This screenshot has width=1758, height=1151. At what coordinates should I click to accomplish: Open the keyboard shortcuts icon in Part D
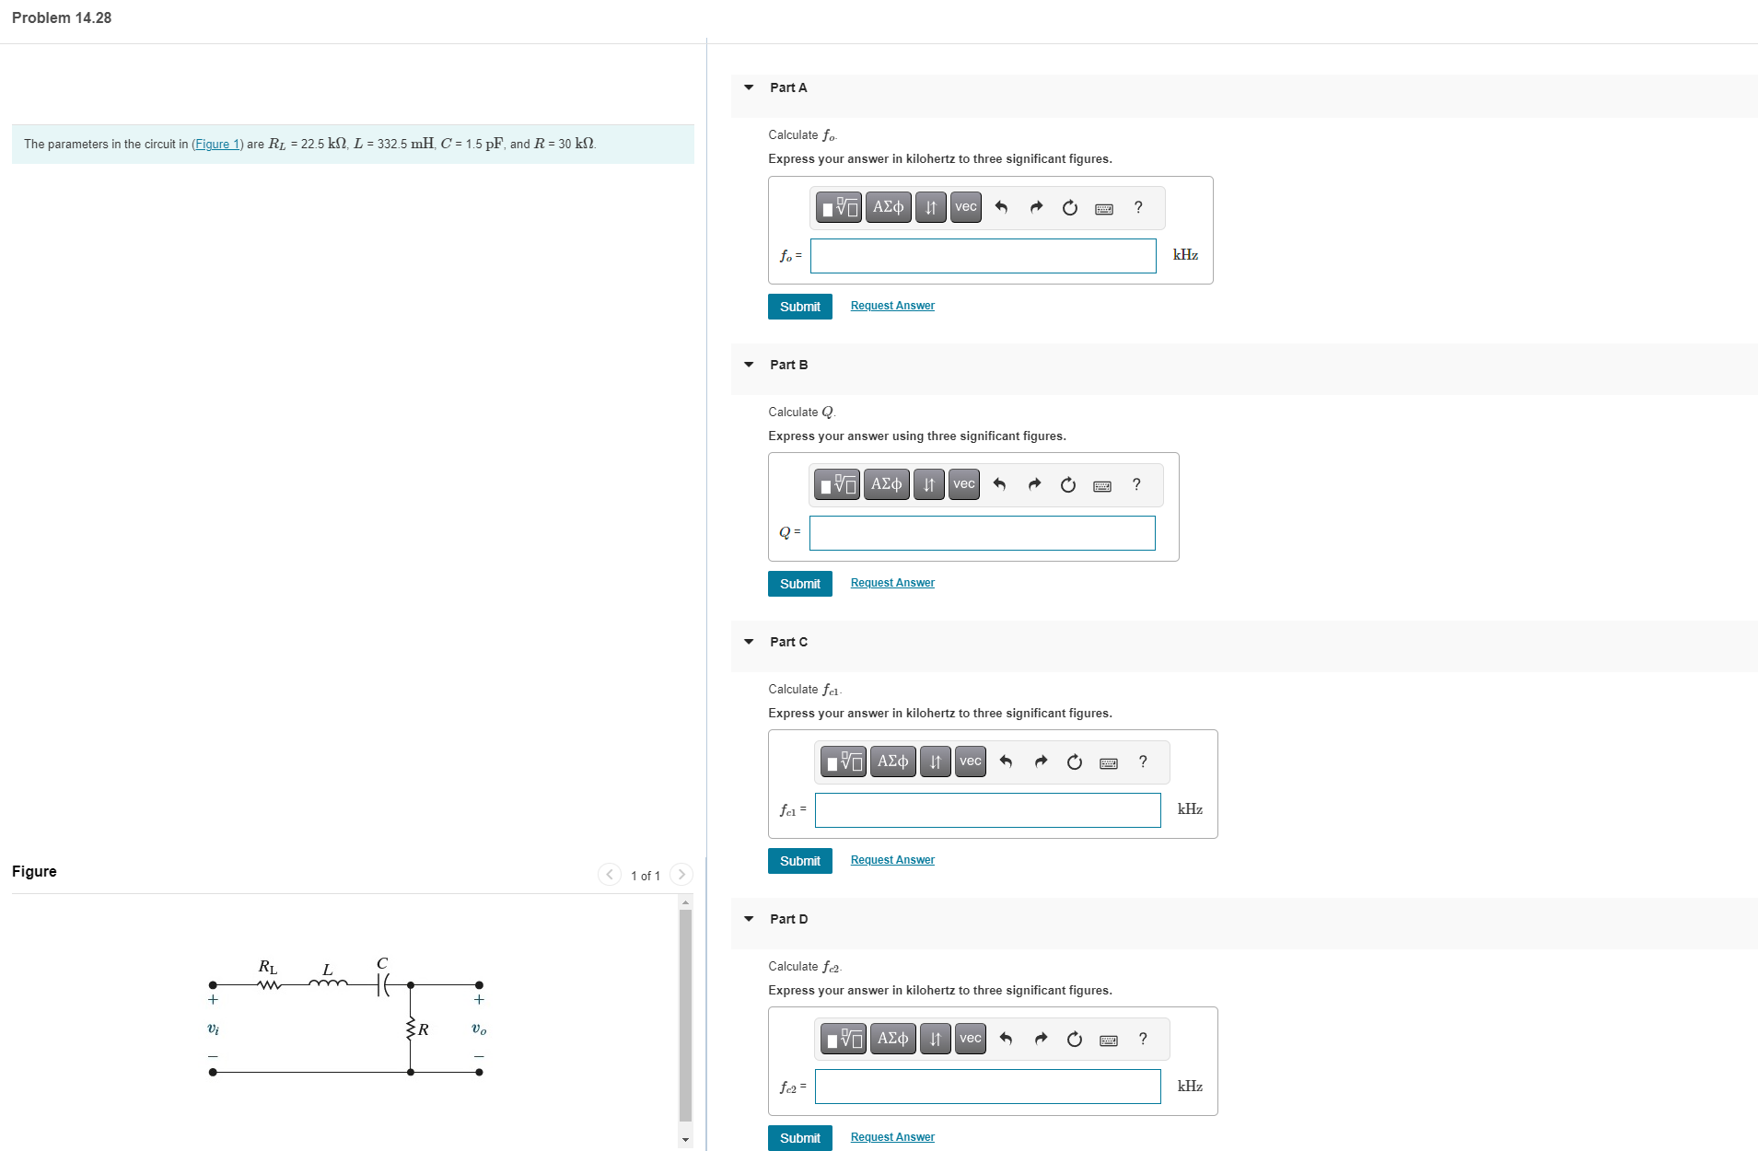[1109, 1038]
